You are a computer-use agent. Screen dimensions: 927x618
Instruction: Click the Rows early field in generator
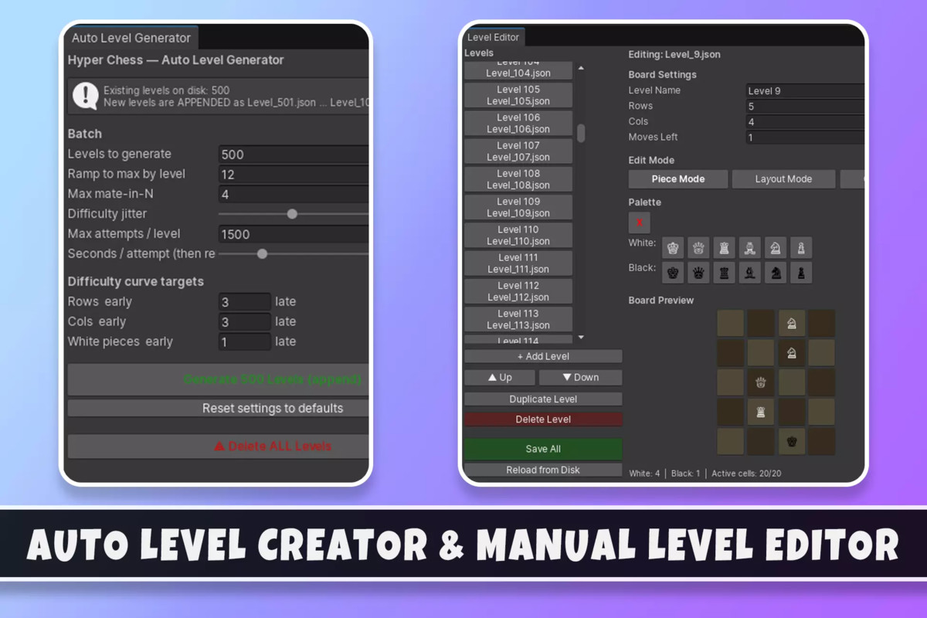coord(244,302)
